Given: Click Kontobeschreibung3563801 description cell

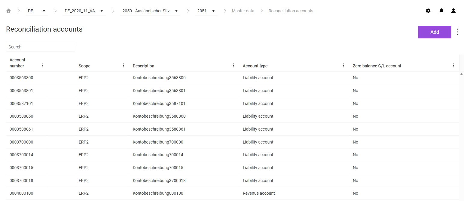Looking at the screenshot, I should (x=159, y=91).
